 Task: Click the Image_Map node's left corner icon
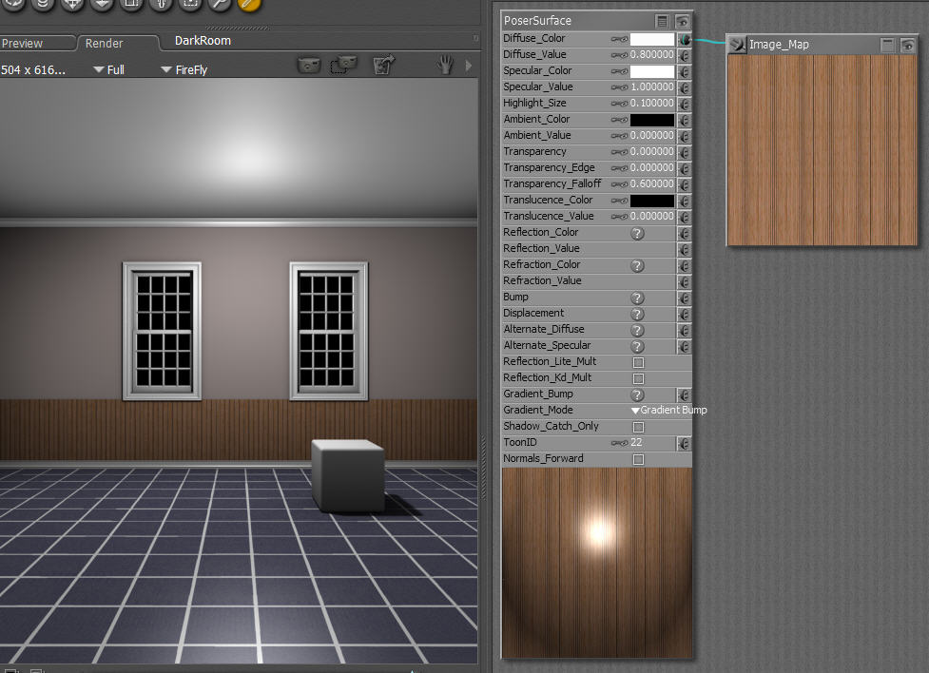click(x=738, y=45)
